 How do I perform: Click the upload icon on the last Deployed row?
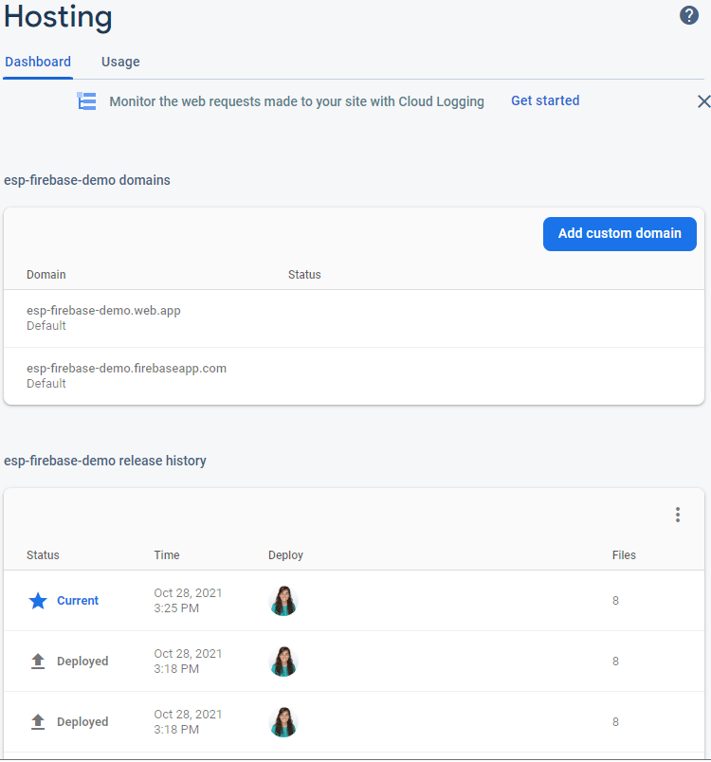(38, 720)
